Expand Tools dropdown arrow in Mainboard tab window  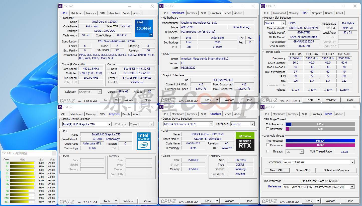[x=217, y=100]
